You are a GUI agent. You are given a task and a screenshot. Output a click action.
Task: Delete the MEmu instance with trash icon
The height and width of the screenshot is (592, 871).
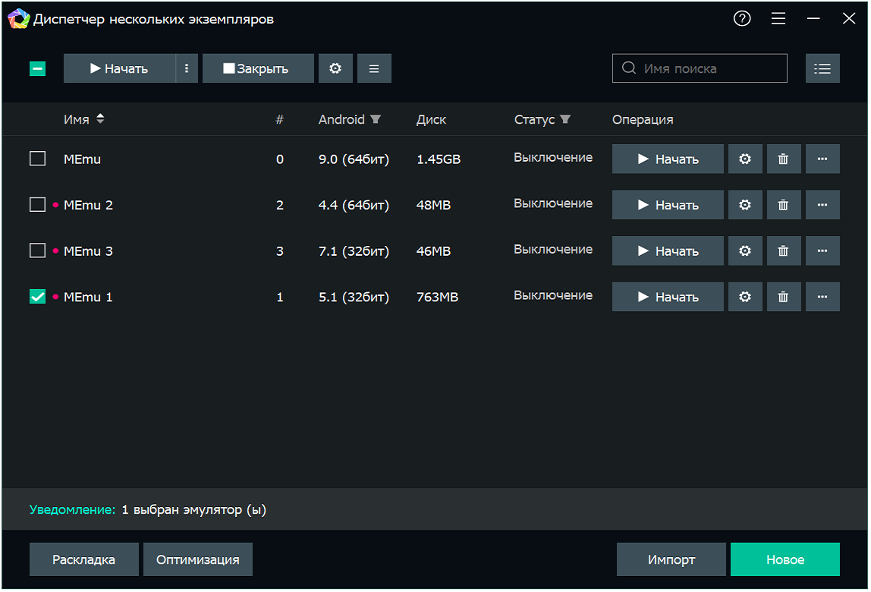coord(783,159)
